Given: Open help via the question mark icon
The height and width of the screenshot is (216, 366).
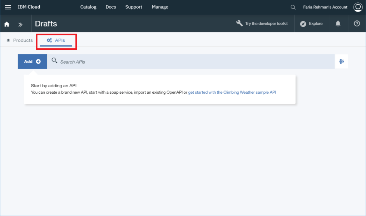Looking at the screenshot, I should coord(356,24).
